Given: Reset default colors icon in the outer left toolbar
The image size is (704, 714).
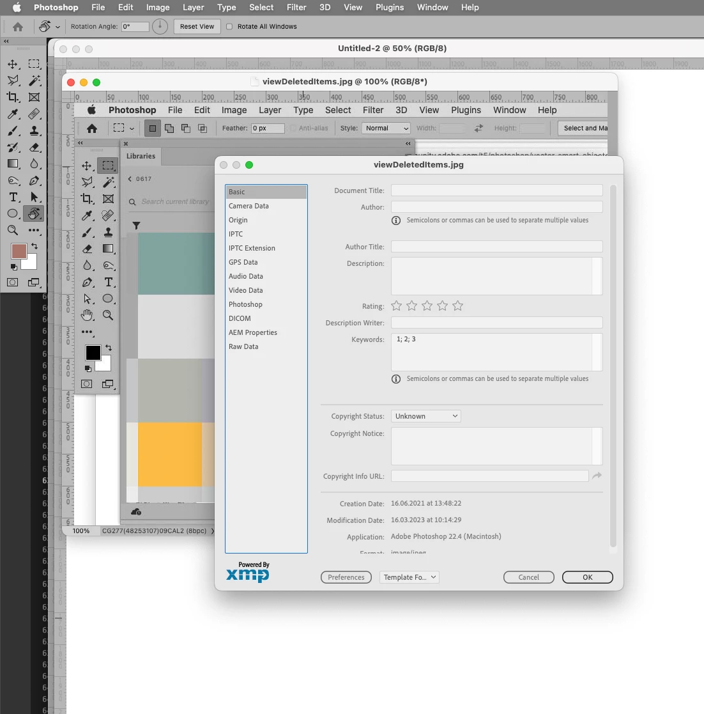Looking at the screenshot, I should coord(13,267).
